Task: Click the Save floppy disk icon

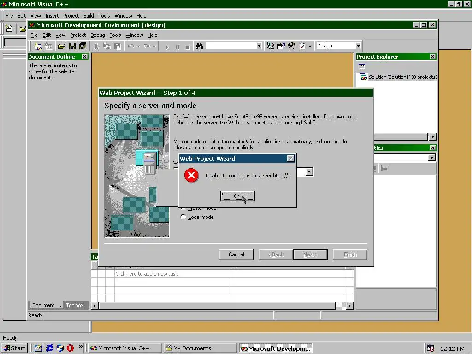Action: (72, 46)
